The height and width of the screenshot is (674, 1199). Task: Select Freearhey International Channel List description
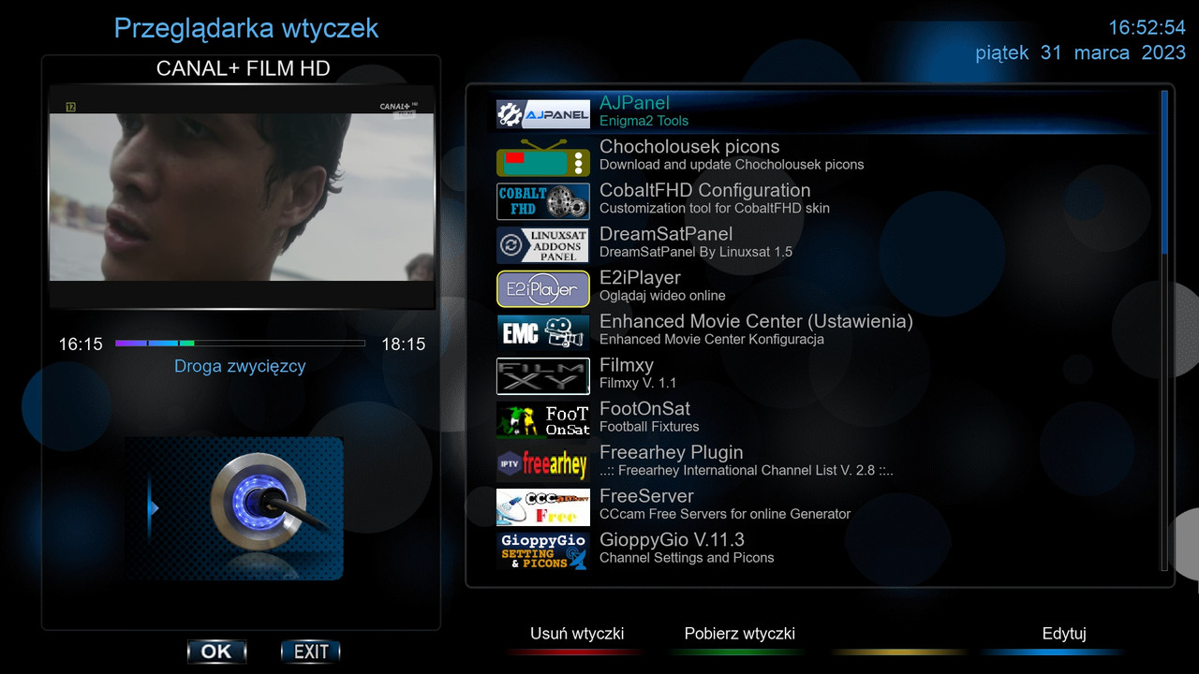[x=747, y=470]
